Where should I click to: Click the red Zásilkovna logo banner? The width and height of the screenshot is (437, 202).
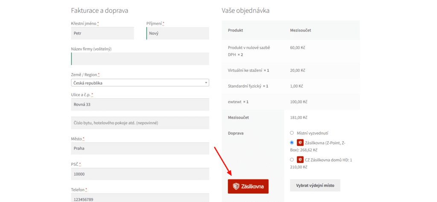[x=248, y=186]
